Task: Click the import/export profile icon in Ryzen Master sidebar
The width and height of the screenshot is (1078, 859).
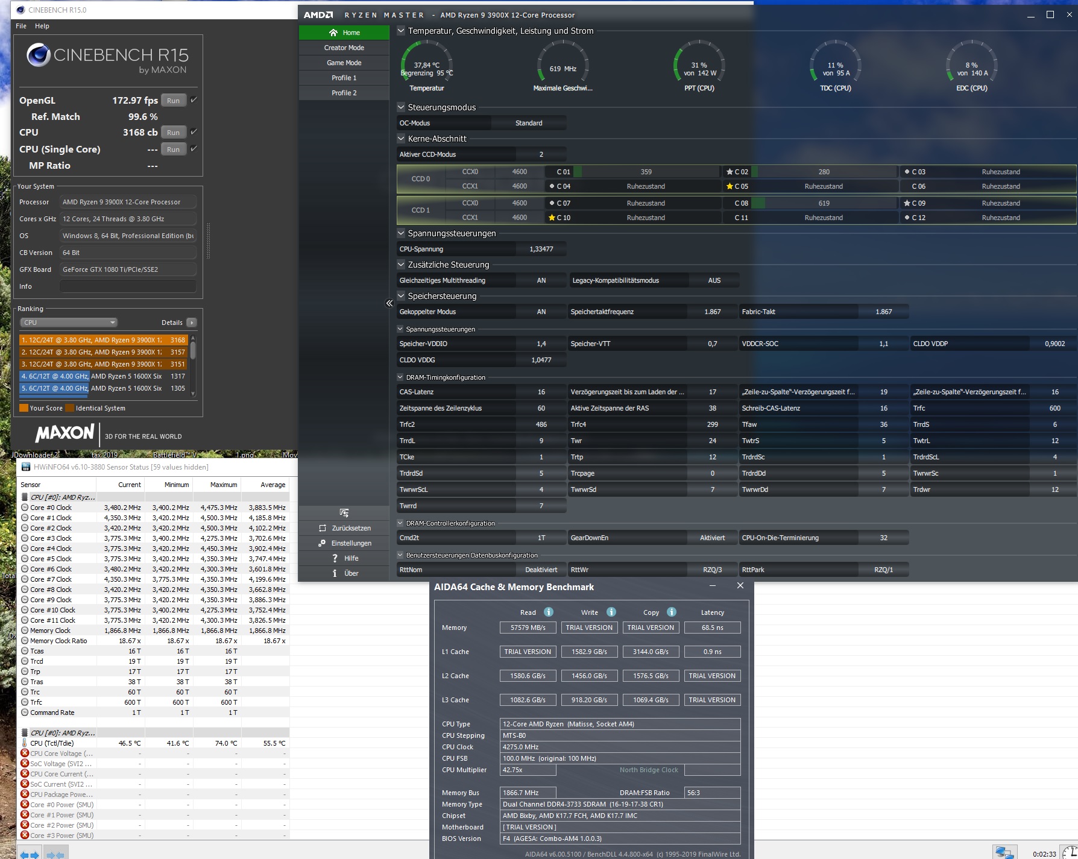Action: [344, 513]
